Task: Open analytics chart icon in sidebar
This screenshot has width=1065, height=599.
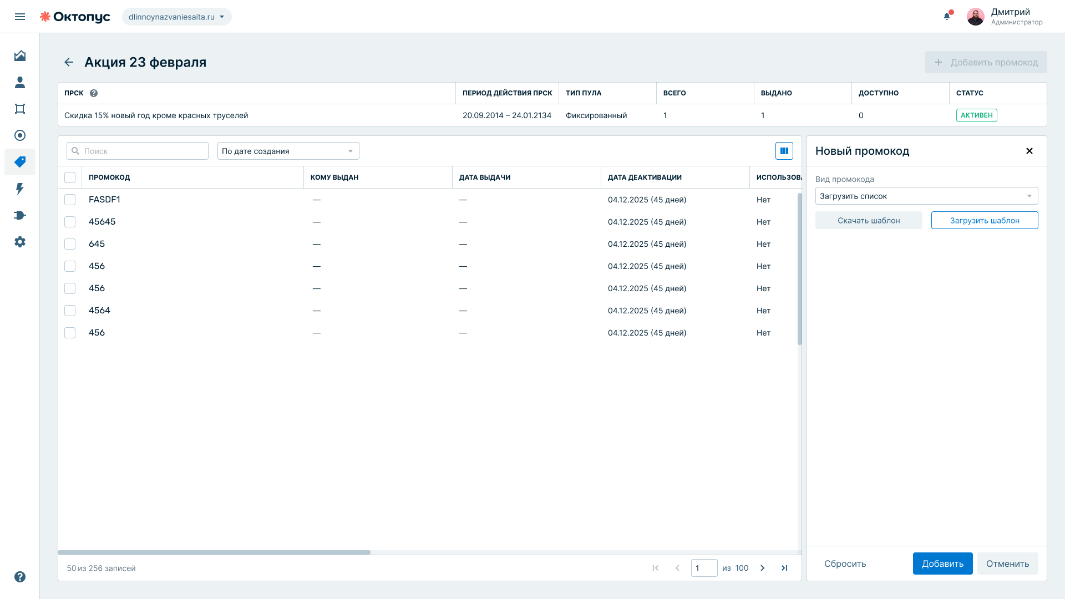Action: pyautogui.click(x=20, y=55)
